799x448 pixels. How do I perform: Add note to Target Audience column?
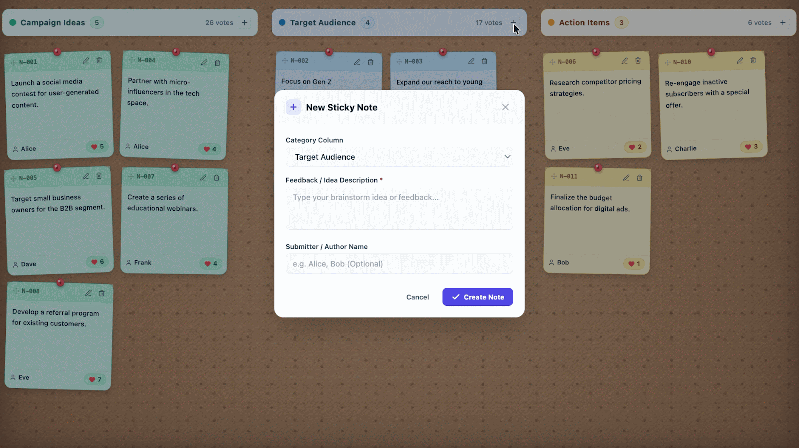pos(513,23)
